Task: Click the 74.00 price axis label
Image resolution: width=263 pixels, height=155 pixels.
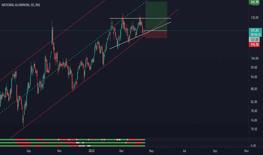Action: 254,120
